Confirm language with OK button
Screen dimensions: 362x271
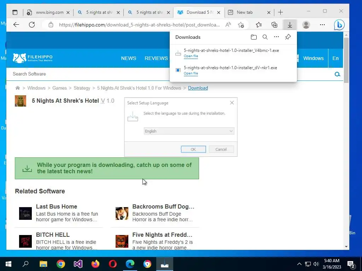pos(193,149)
